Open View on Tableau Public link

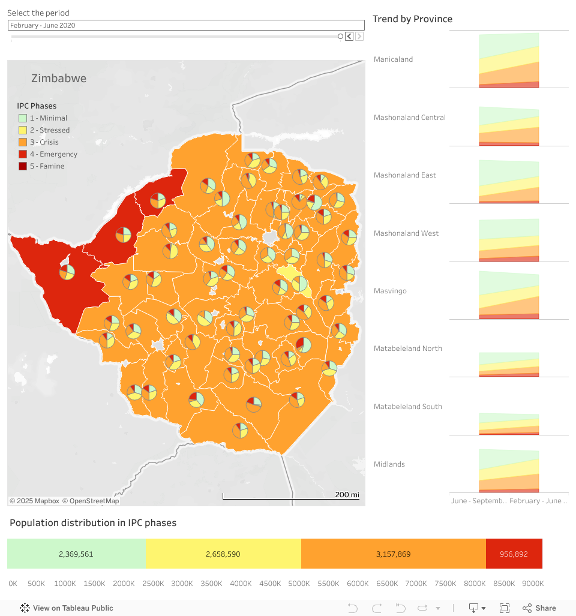[x=67, y=608]
